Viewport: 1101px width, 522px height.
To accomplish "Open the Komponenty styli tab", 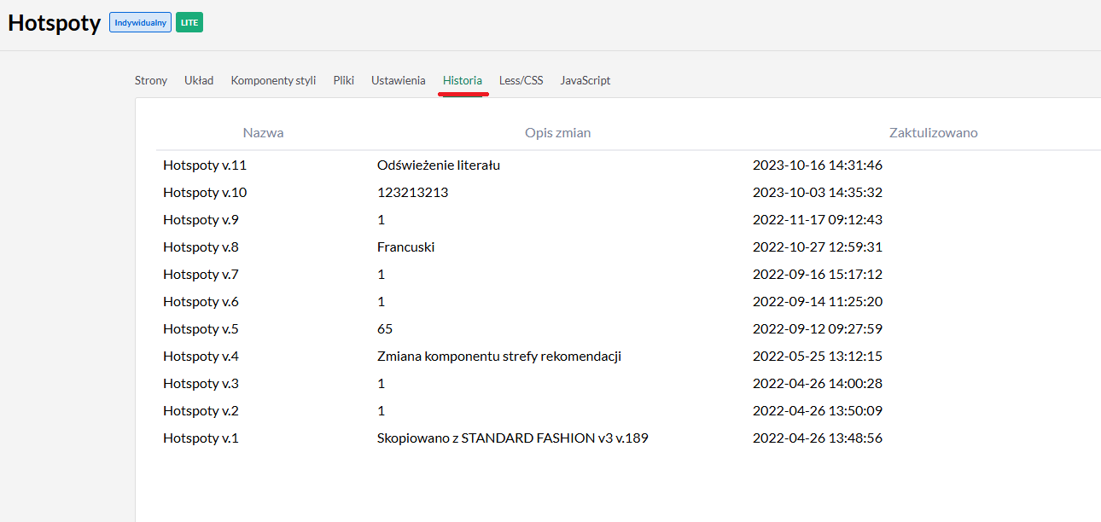I will click(273, 80).
